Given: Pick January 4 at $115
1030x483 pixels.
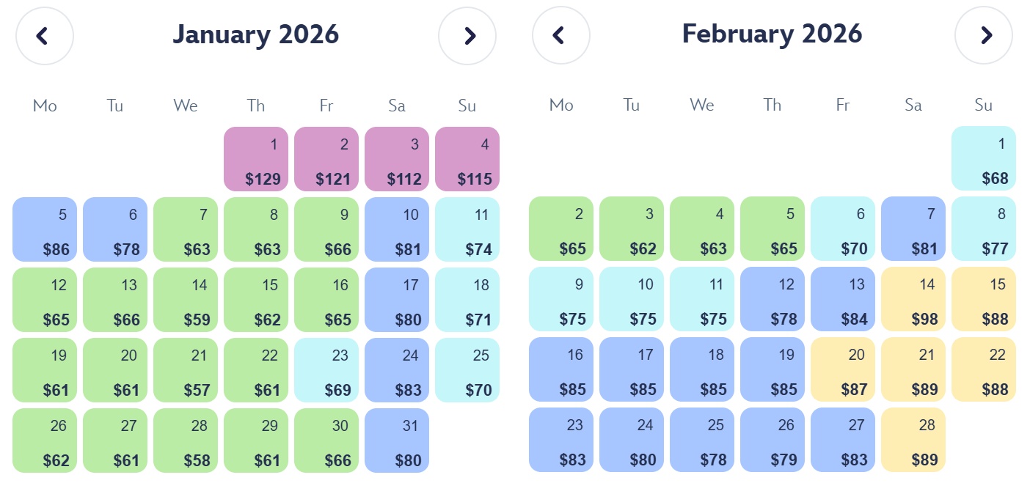Looking at the screenshot, I should pos(467,159).
